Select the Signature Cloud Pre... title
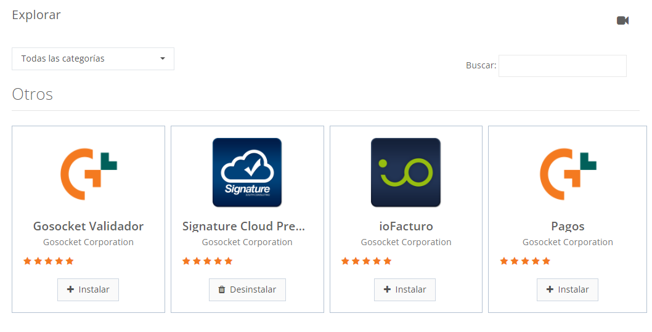Screen dimensions: 652x332 [243, 226]
